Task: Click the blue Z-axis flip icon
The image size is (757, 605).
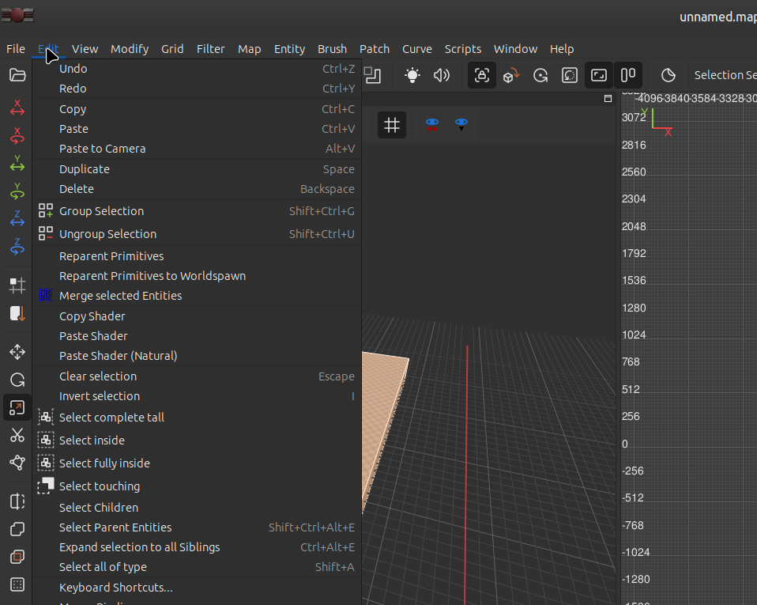Action: [x=17, y=219]
